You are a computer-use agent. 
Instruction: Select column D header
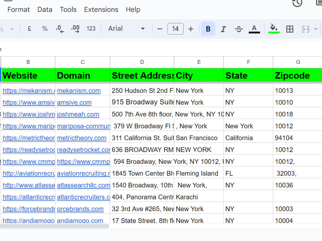(x=142, y=62)
